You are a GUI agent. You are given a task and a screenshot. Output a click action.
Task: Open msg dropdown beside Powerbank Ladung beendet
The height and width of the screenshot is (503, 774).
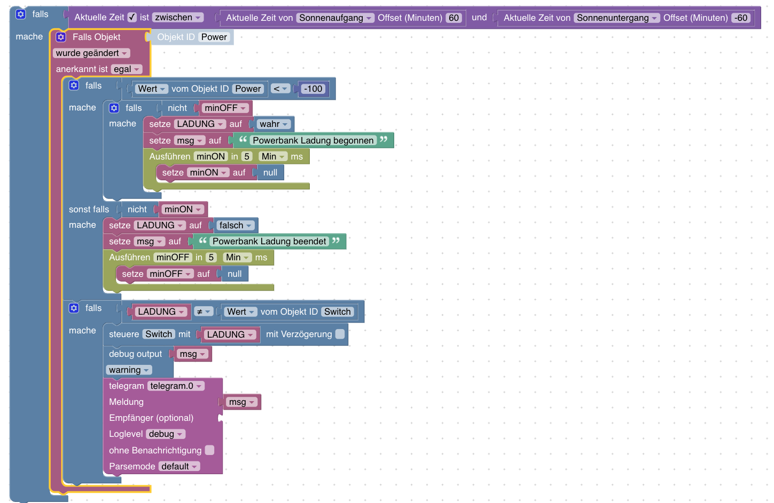click(150, 241)
